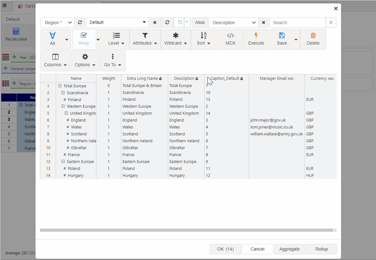This screenshot has width=376, height=260.
Task: Refresh the Region dimension with reload icon
Action: [x=80, y=23]
